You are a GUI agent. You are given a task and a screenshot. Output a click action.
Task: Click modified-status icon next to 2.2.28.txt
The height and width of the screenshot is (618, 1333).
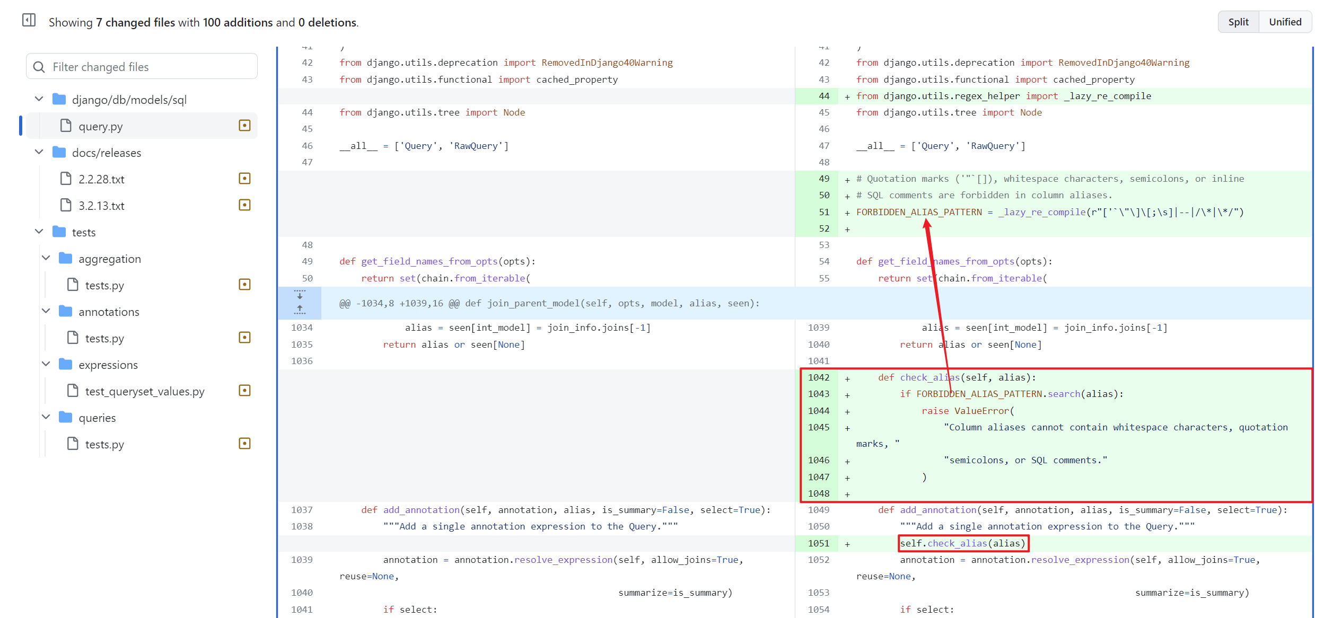[x=244, y=179]
